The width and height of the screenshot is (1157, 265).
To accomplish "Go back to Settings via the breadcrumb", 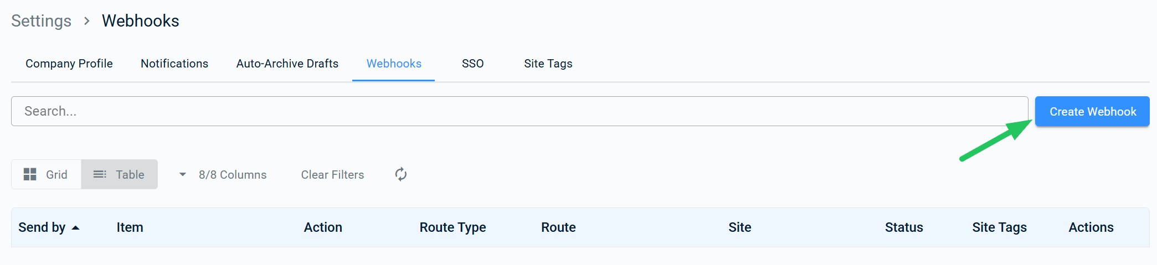I will point(42,21).
